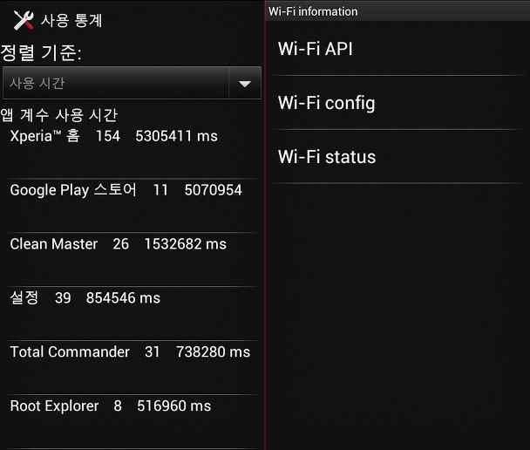Click the 738280 ms usage value

click(x=213, y=351)
